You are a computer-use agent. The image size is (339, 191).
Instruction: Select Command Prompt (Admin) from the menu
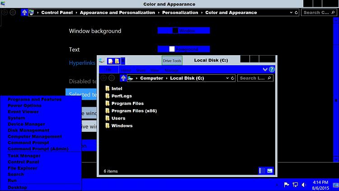(38, 149)
